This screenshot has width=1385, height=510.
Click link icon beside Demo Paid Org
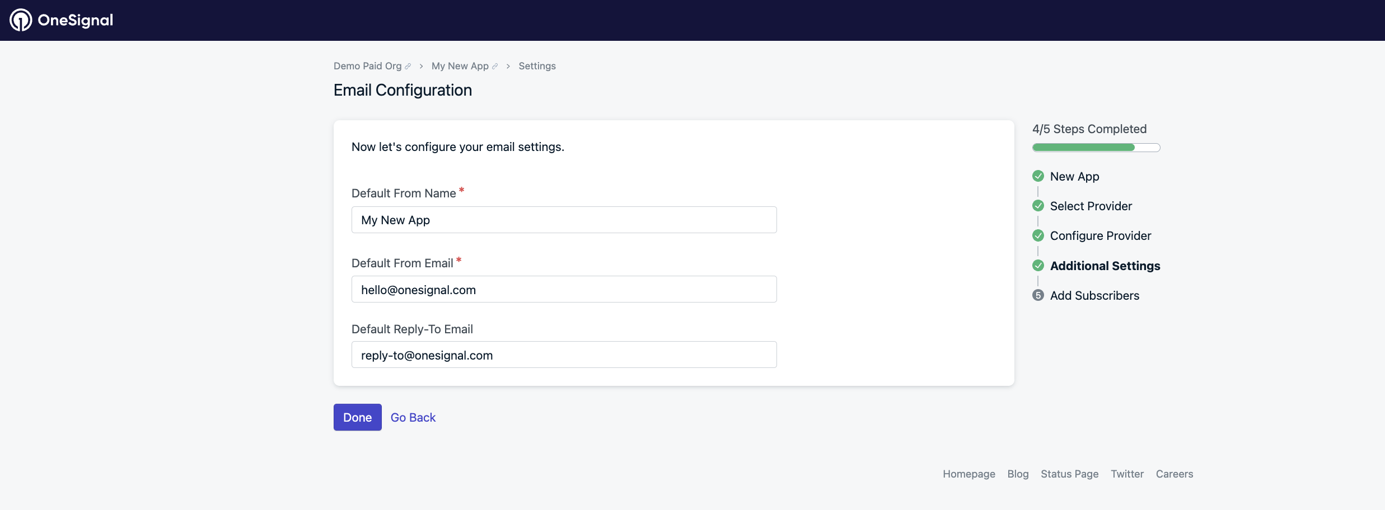[x=408, y=67]
